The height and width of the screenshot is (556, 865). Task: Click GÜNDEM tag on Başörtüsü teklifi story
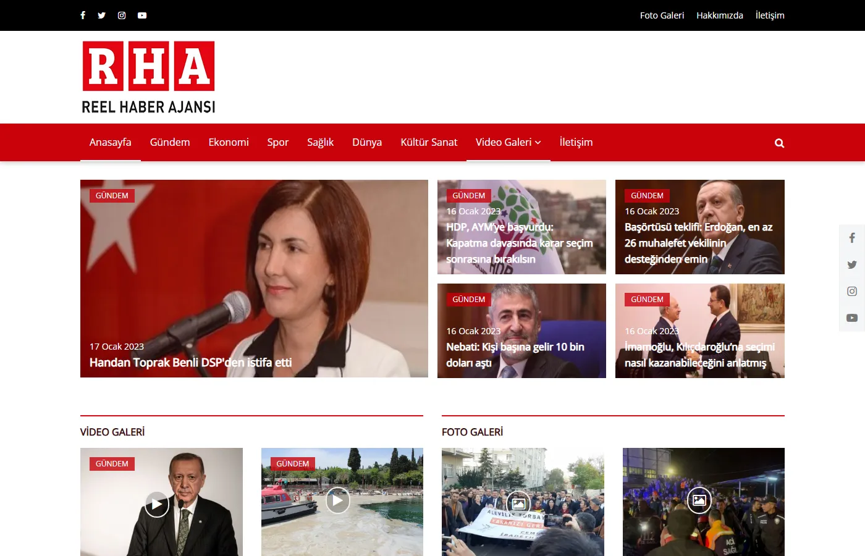coord(647,196)
